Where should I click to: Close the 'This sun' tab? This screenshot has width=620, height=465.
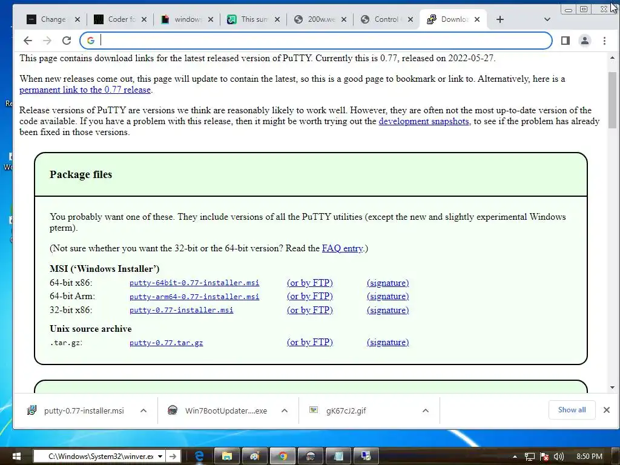click(x=277, y=19)
